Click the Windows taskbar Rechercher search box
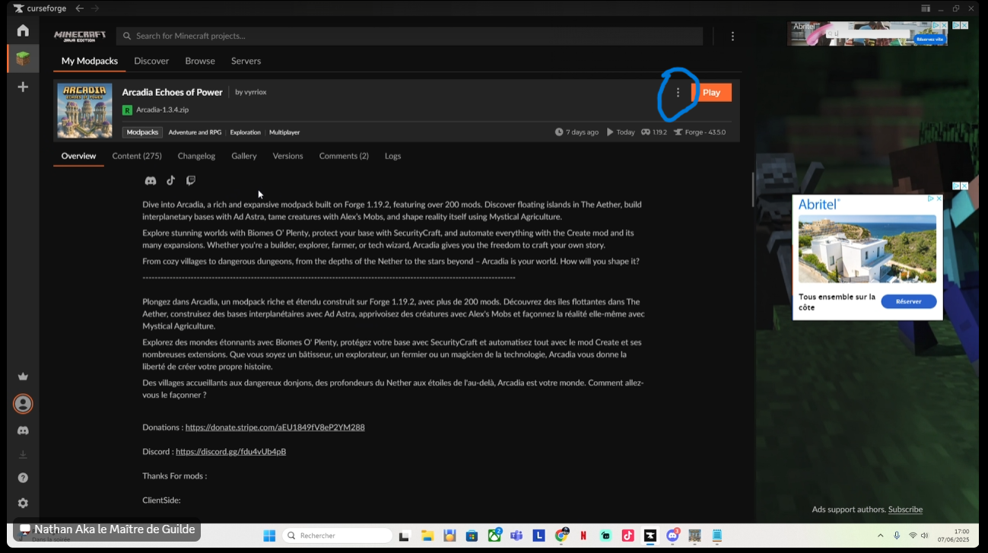Viewport: 988px width, 553px height. click(x=337, y=536)
